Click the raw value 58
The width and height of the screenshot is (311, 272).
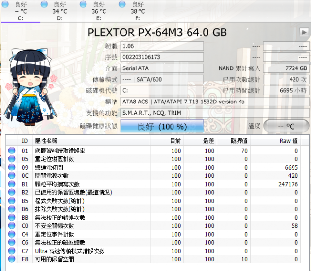(294, 226)
